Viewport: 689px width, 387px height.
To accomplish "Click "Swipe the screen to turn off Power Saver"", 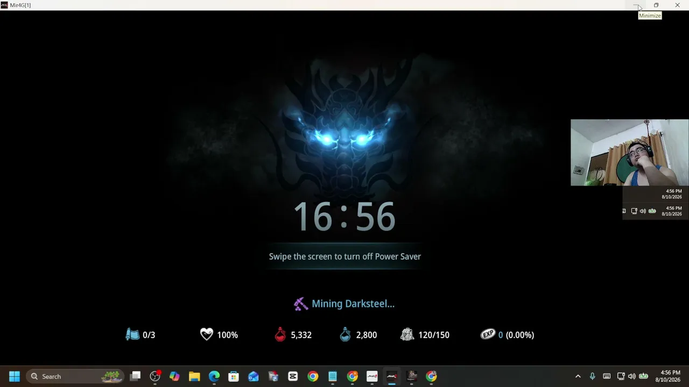I will click(345, 256).
